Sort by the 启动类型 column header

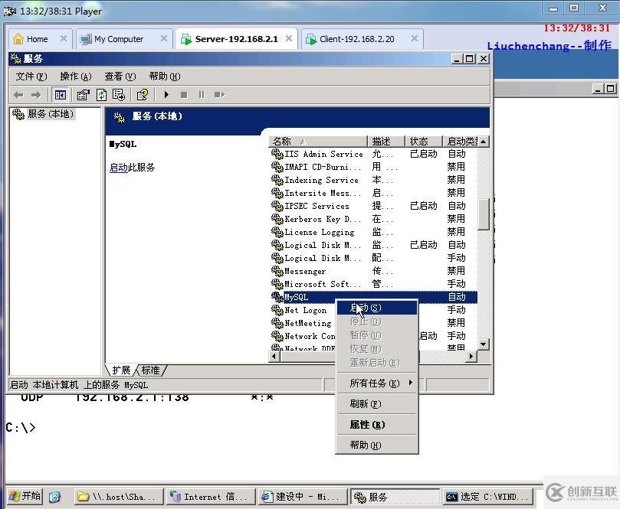pos(460,142)
